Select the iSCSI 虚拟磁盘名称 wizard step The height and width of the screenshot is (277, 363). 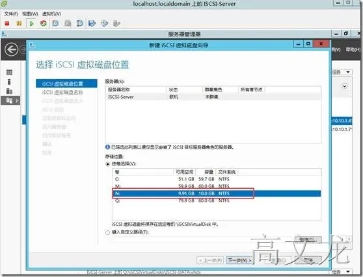(x=62, y=92)
